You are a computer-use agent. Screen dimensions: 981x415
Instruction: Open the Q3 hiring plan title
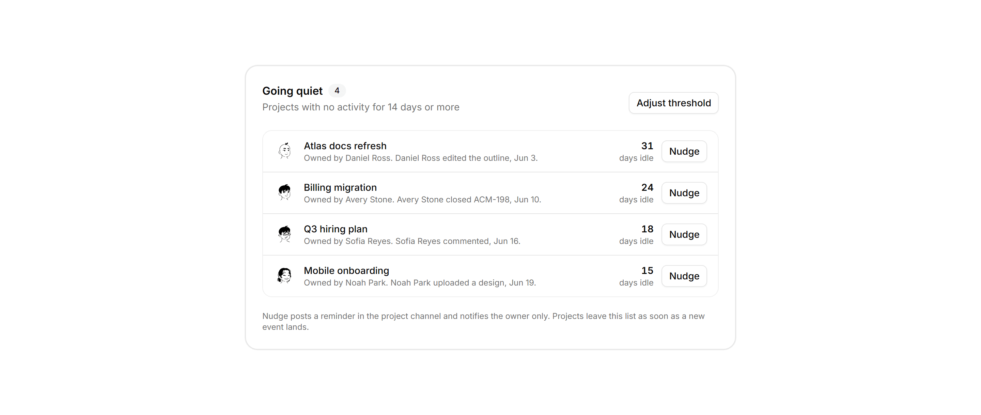click(x=336, y=229)
